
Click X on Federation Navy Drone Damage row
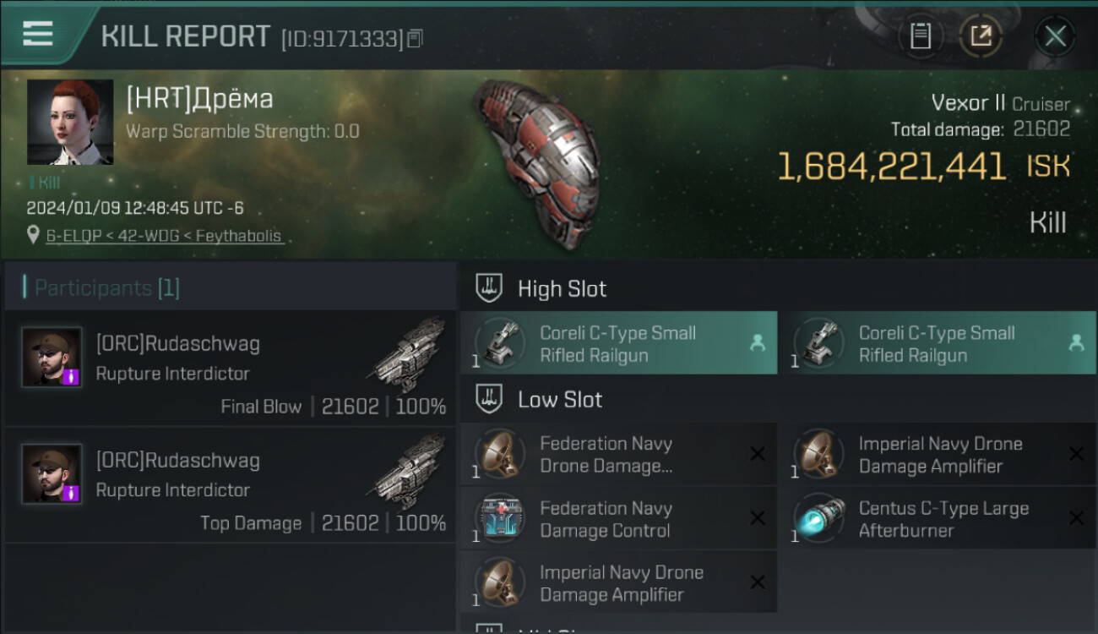pyautogui.click(x=758, y=455)
